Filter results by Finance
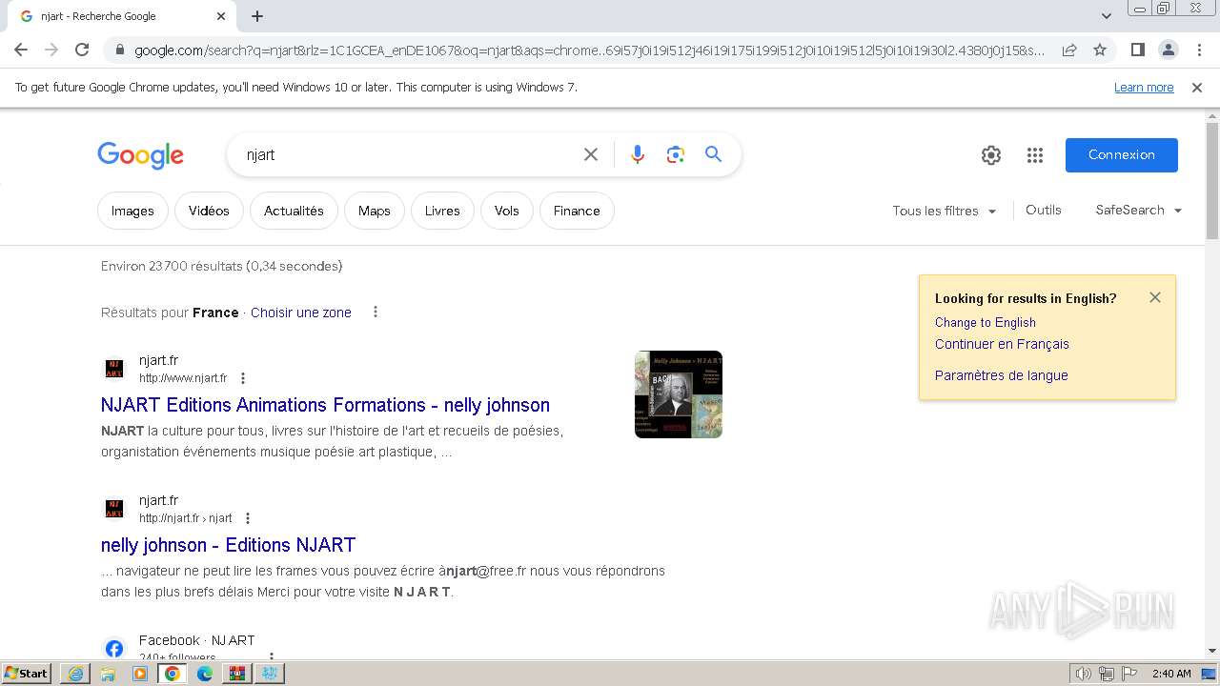Screen dimensions: 1220x686 point(577,211)
